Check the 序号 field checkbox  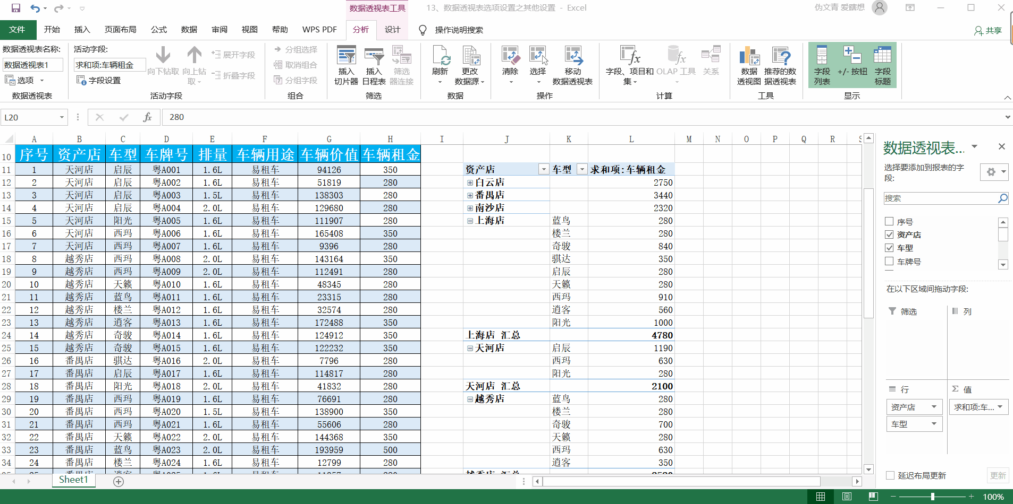pos(889,222)
